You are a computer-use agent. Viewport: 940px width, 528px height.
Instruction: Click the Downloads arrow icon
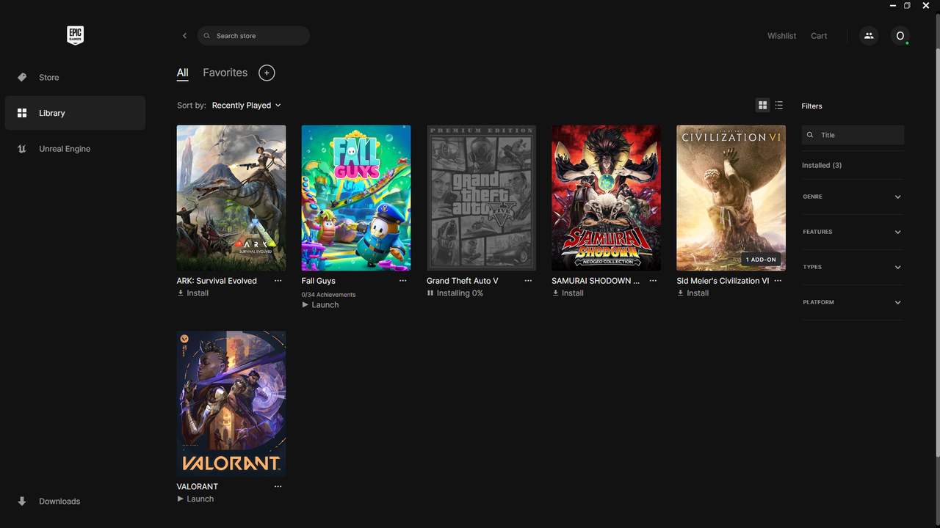click(22, 502)
